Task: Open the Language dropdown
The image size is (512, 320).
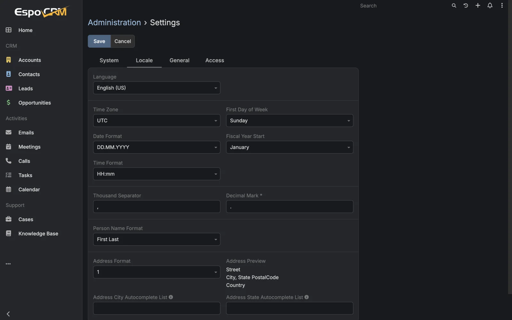Action: click(x=156, y=88)
